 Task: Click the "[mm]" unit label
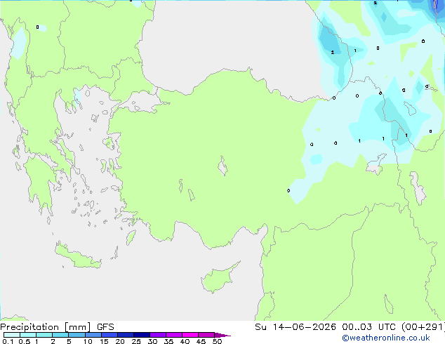pos(77,327)
